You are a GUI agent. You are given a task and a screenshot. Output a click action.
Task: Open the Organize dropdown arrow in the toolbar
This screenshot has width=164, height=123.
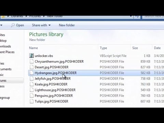click(x=1, y=25)
